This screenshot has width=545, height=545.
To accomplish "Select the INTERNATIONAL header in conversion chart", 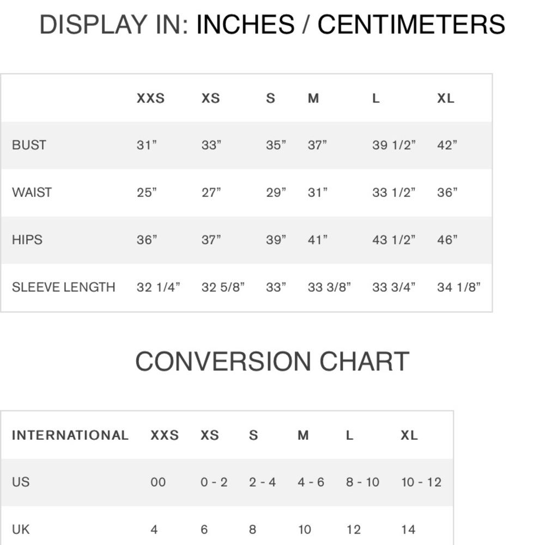I will (x=70, y=435).
